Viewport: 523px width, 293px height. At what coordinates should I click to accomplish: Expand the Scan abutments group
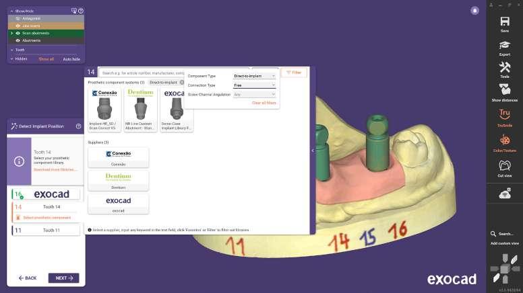click(12, 33)
